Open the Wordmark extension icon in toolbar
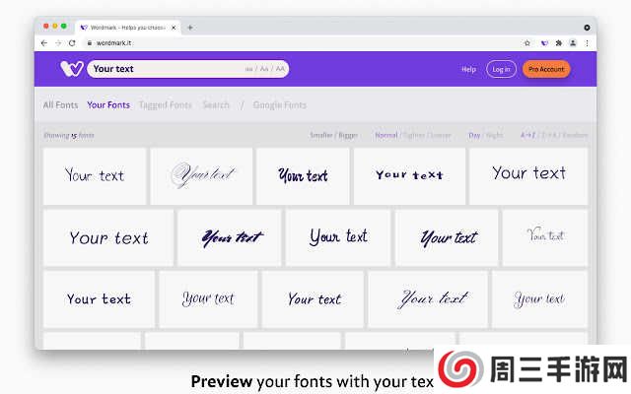The height and width of the screenshot is (394, 631). point(544,43)
